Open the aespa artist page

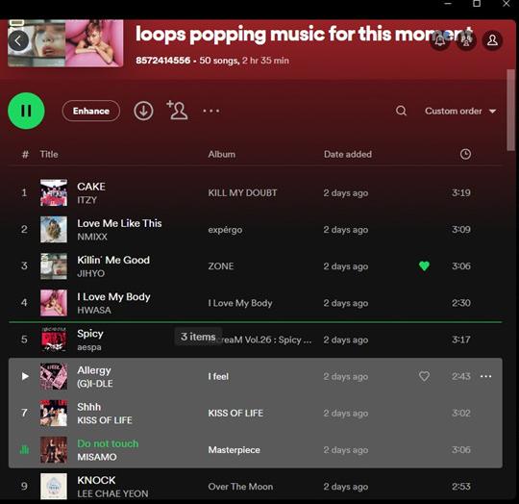[89, 347]
